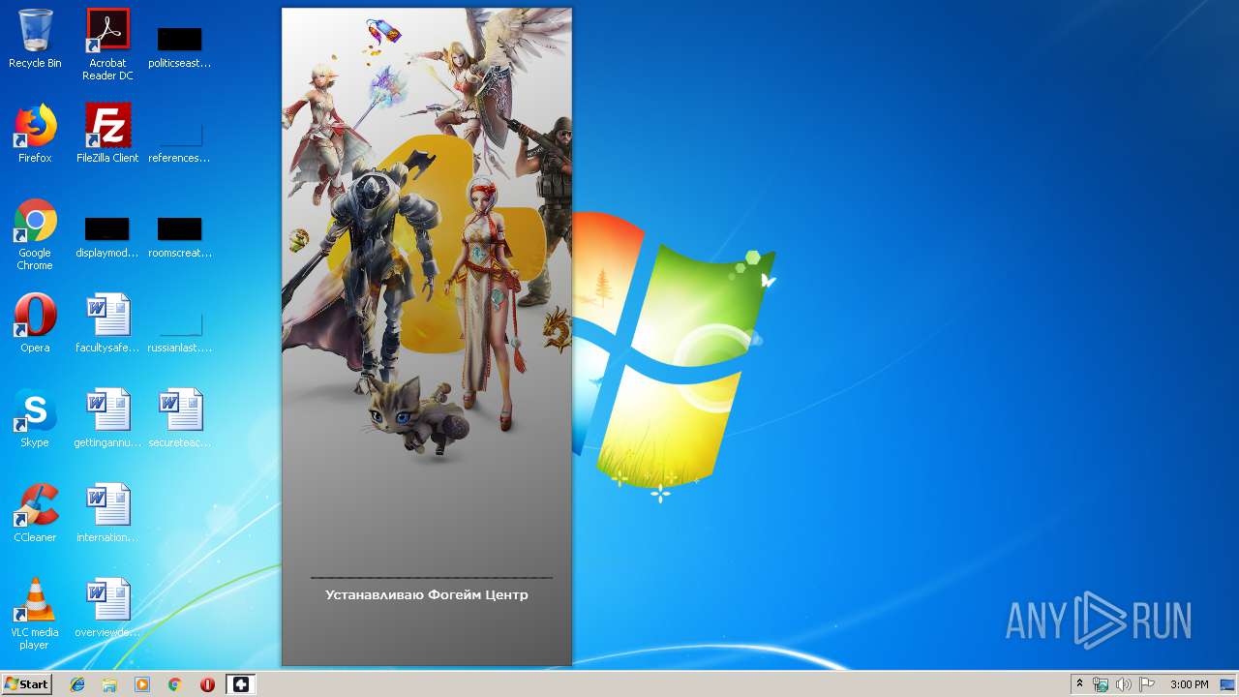Screen dimensions: 1239x697
Task: Click the 'Устанавливаю Фогейм Центр' status text
Action: click(427, 594)
